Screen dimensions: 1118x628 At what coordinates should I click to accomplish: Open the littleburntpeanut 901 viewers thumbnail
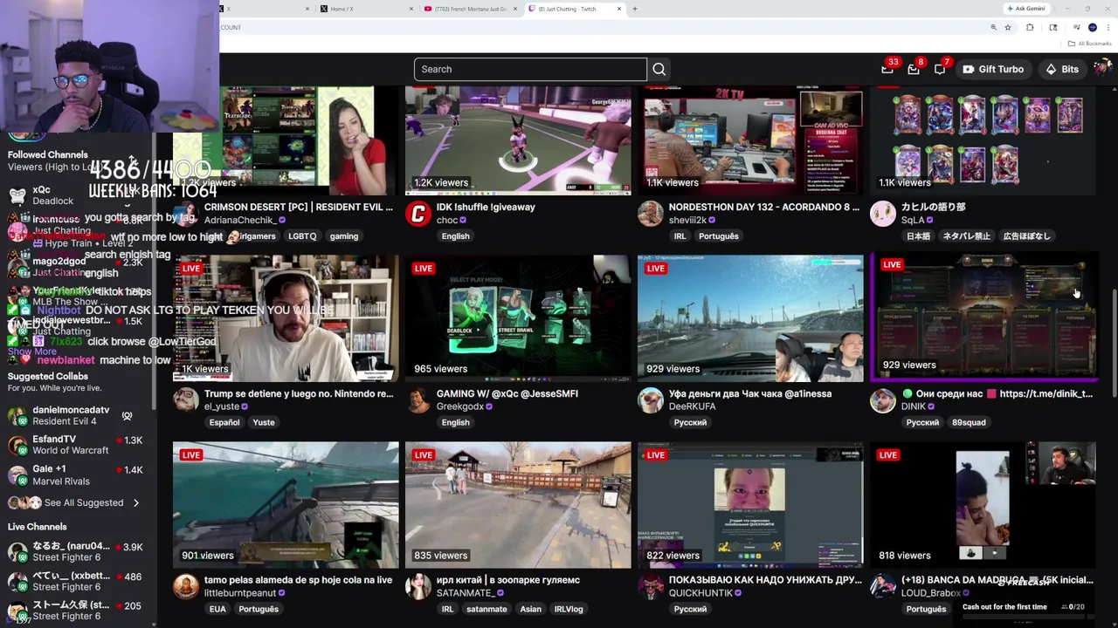click(x=286, y=505)
